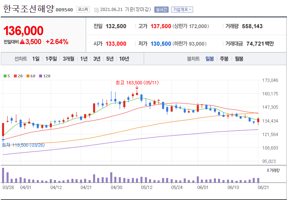Click the 134,434 y-axis price label

(270, 121)
